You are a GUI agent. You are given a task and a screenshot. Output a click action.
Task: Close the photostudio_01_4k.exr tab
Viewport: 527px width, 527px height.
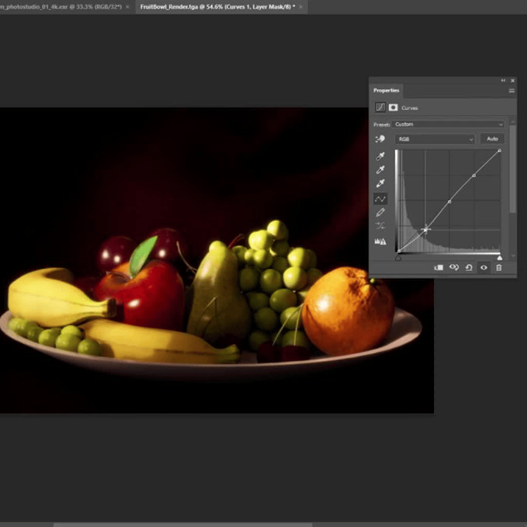(128, 7)
